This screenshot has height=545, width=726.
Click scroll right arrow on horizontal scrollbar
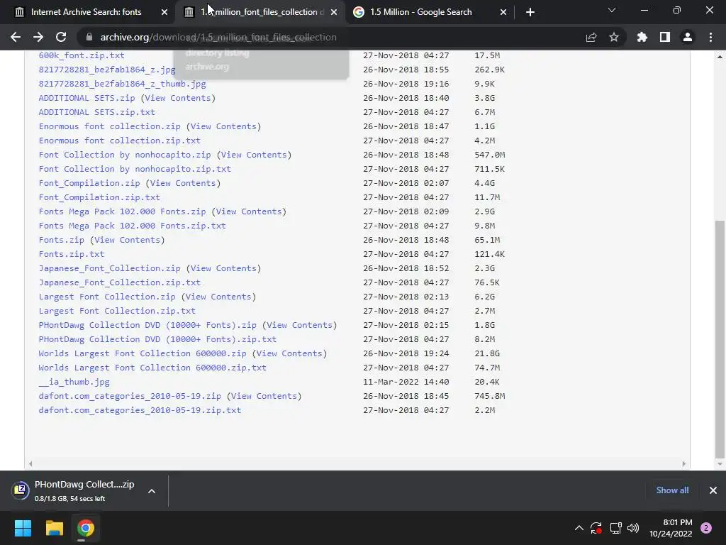(684, 463)
